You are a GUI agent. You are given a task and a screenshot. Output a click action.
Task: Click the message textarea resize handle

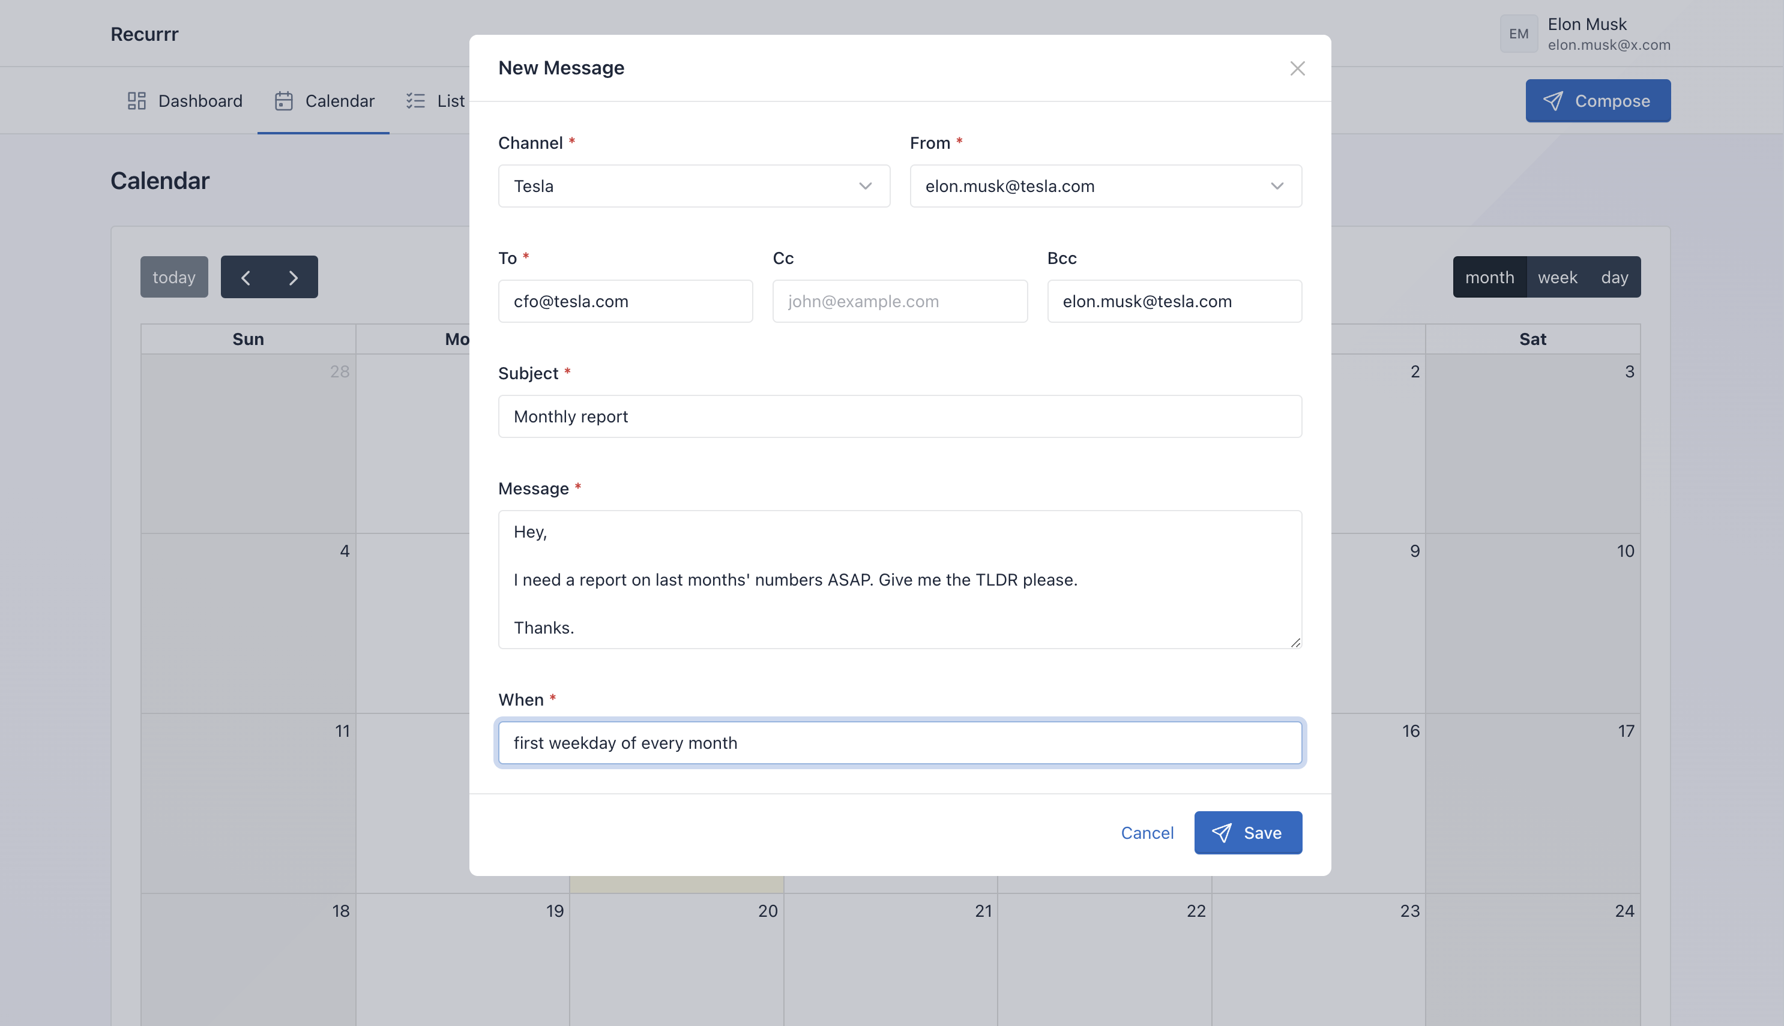click(x=1295, y=642)
